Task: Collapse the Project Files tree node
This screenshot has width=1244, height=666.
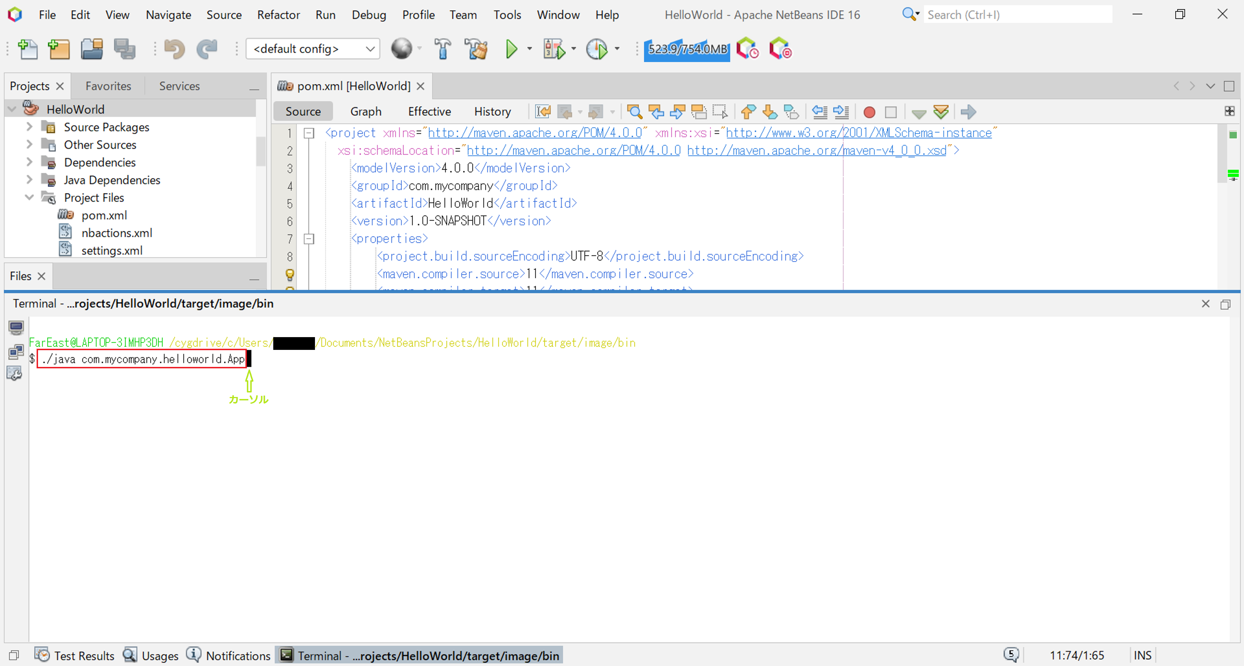Action: [x=29, y=198]
